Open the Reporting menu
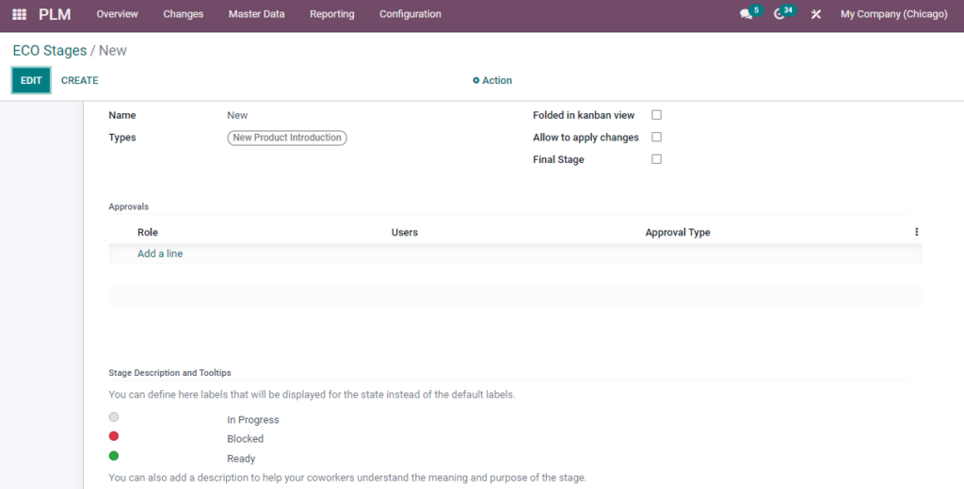 tap(332, 14)
